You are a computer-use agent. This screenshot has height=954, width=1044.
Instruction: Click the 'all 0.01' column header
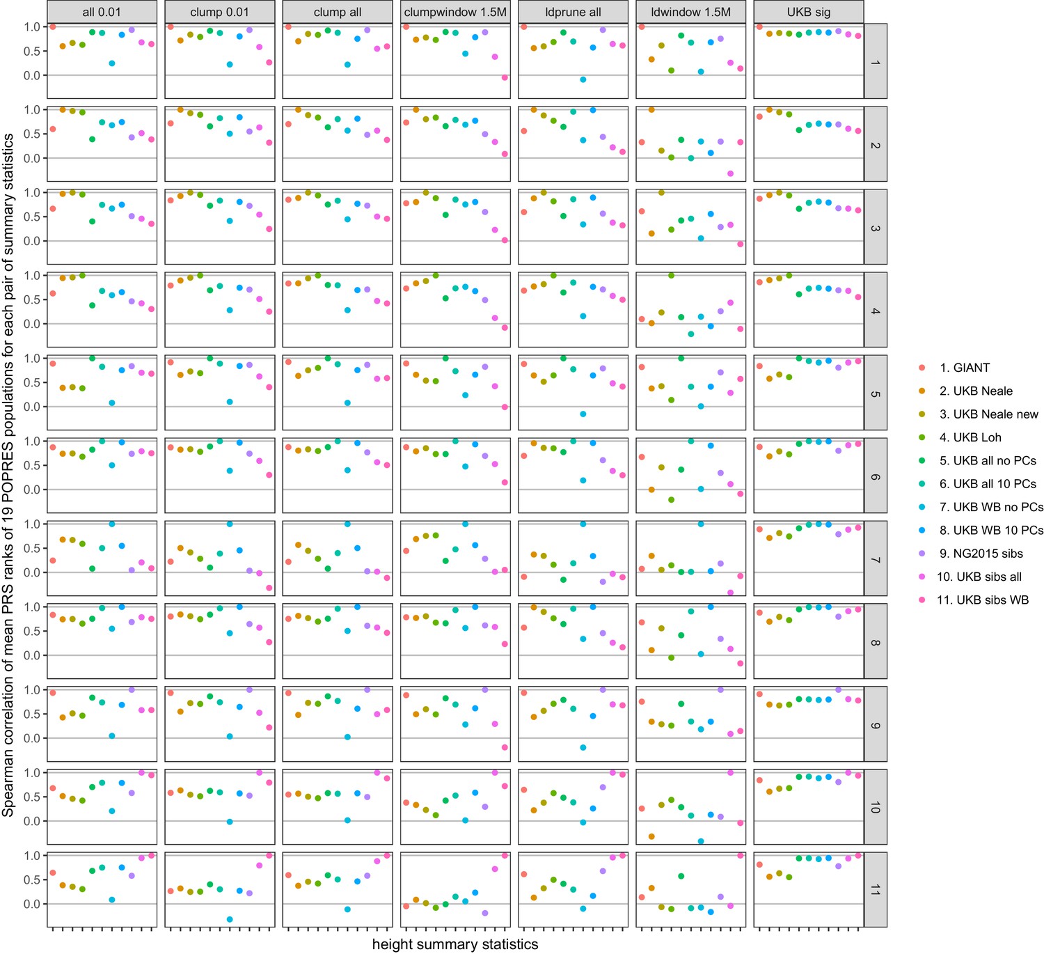102,12
